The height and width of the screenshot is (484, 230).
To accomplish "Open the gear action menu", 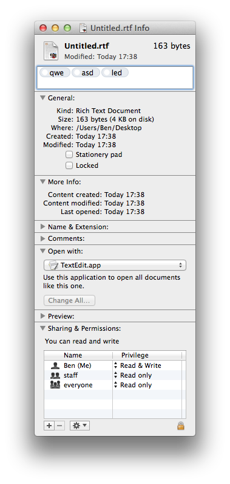I will click(79, 426).
